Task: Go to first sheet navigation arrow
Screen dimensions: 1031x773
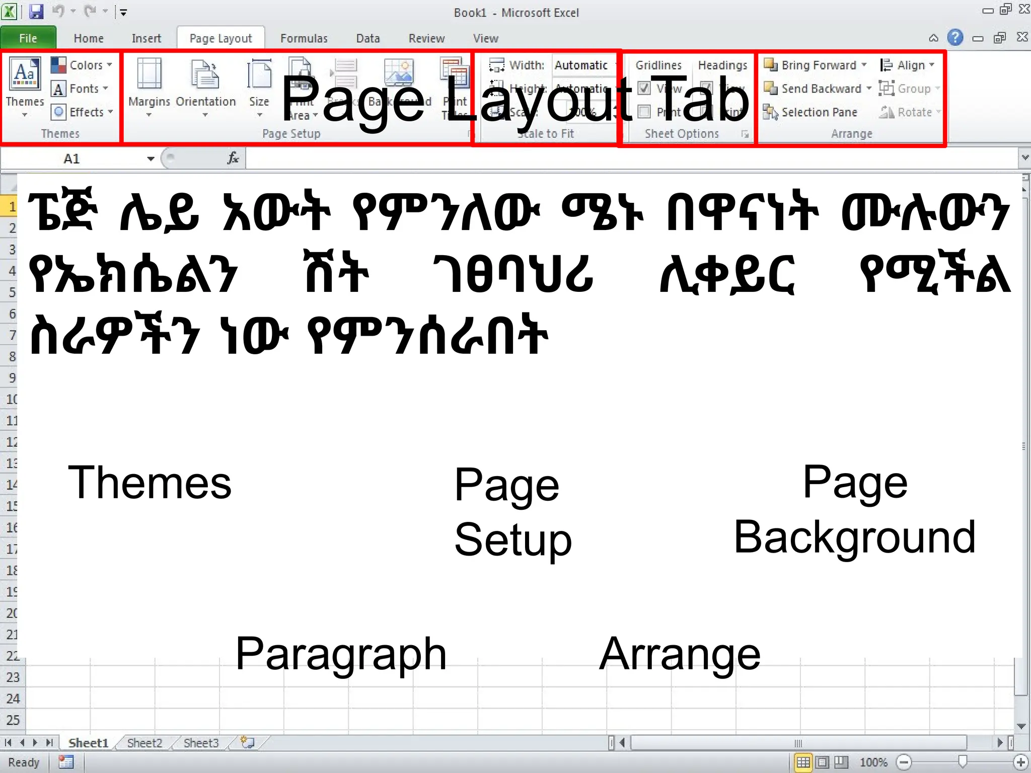Action: 8,743
